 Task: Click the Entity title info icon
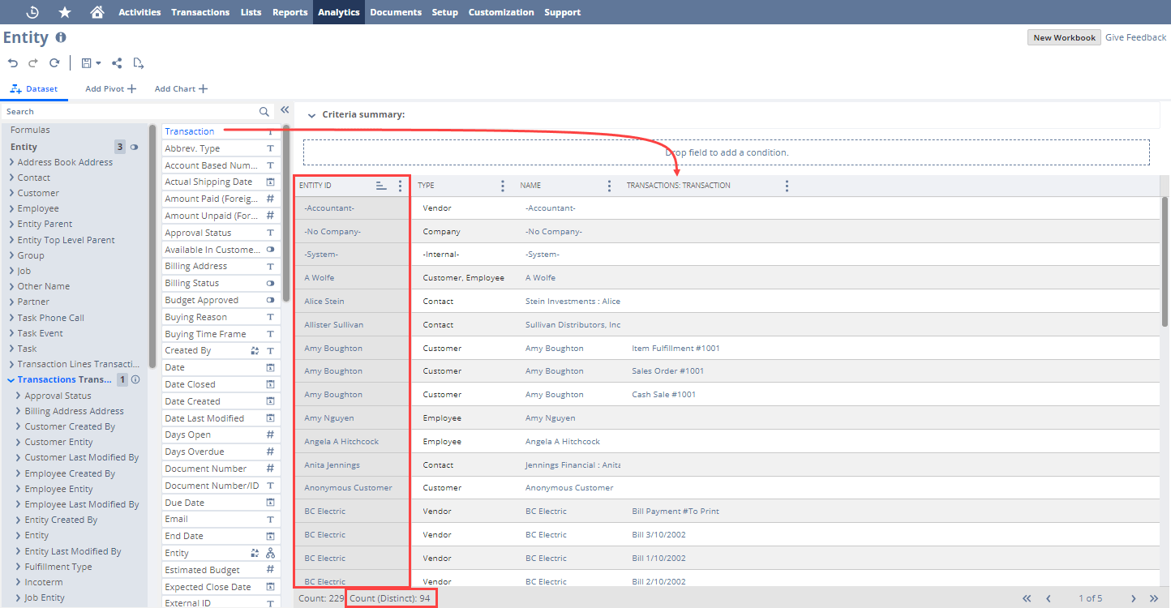click(61, 37)
